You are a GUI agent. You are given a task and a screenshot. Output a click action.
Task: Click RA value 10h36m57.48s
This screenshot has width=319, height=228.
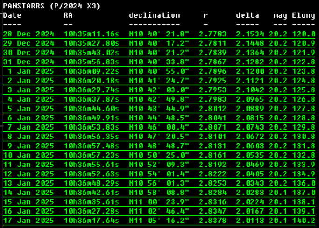[x=91, y=146]
